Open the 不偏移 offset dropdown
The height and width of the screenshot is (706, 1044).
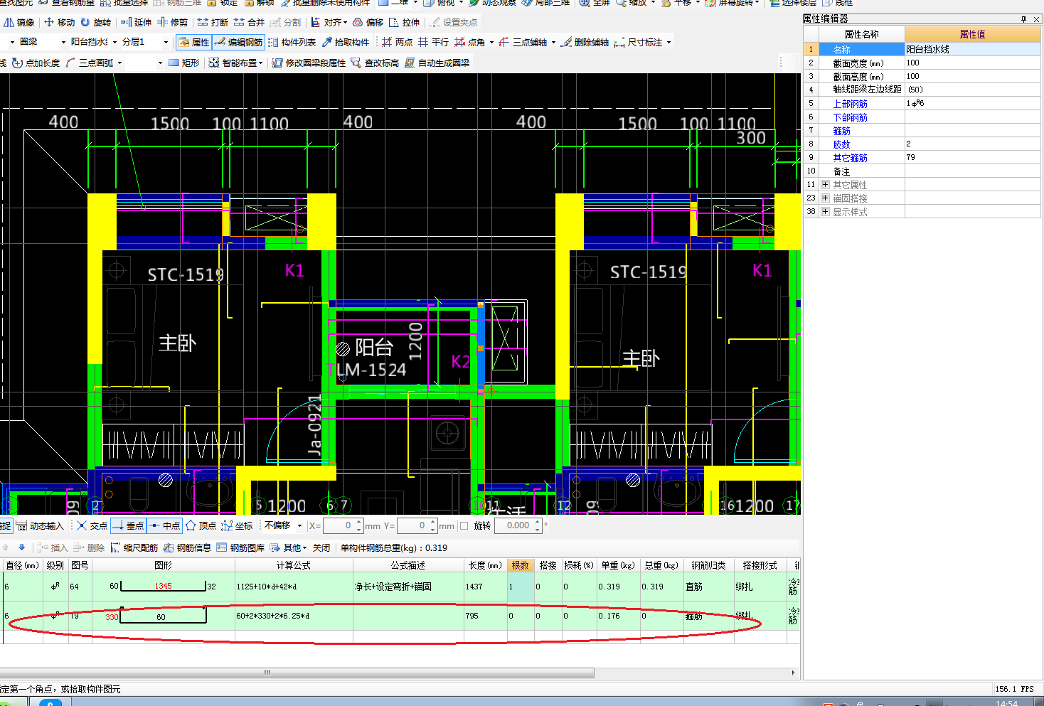point(299,526)
